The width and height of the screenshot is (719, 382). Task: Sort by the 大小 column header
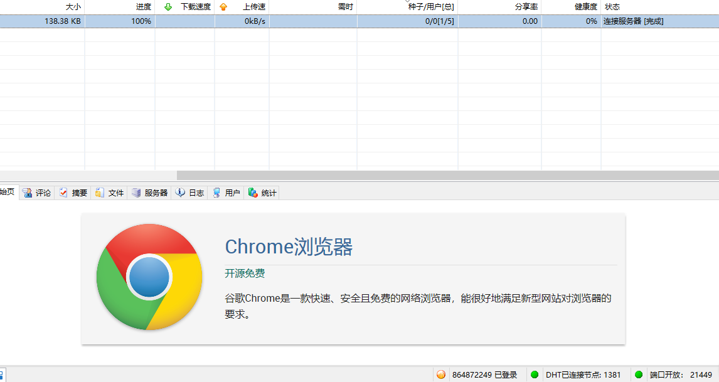[x=42, y=7]
